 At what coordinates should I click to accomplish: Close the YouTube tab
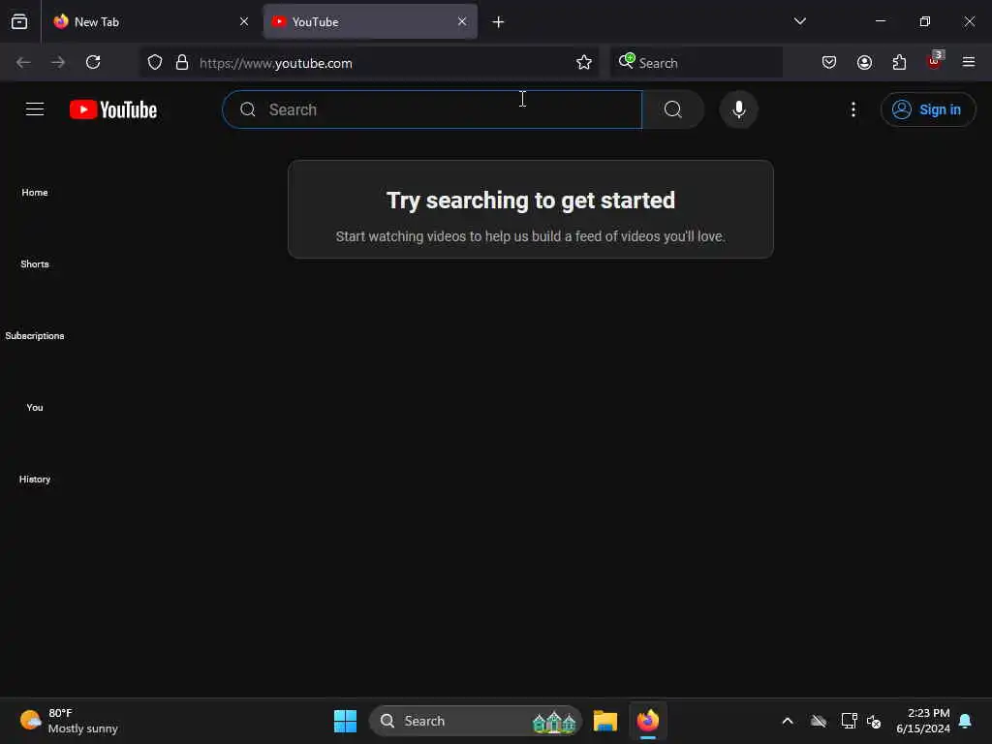click(x=462, y=21)
